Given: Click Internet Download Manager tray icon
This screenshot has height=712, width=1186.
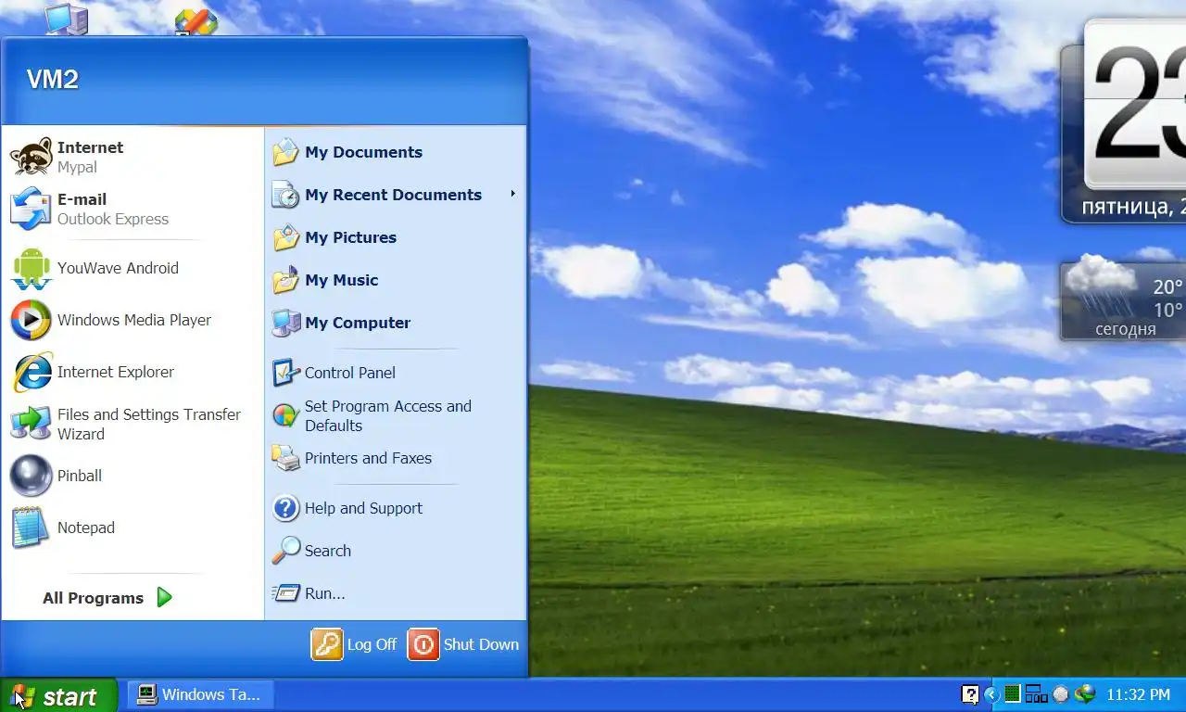Looking at the screenshot, I should 1085,693.
